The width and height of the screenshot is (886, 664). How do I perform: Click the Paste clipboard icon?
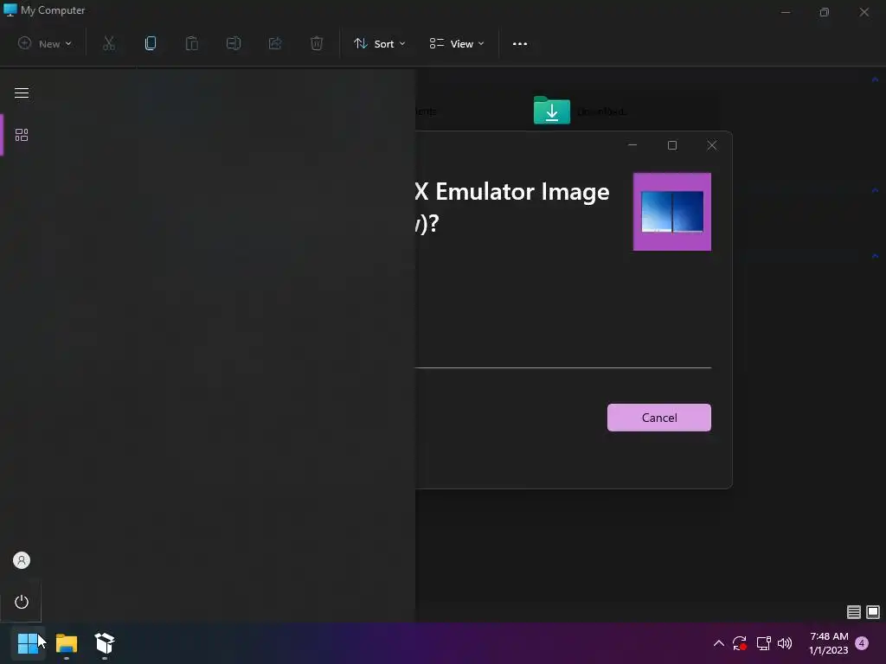[192, 43]
